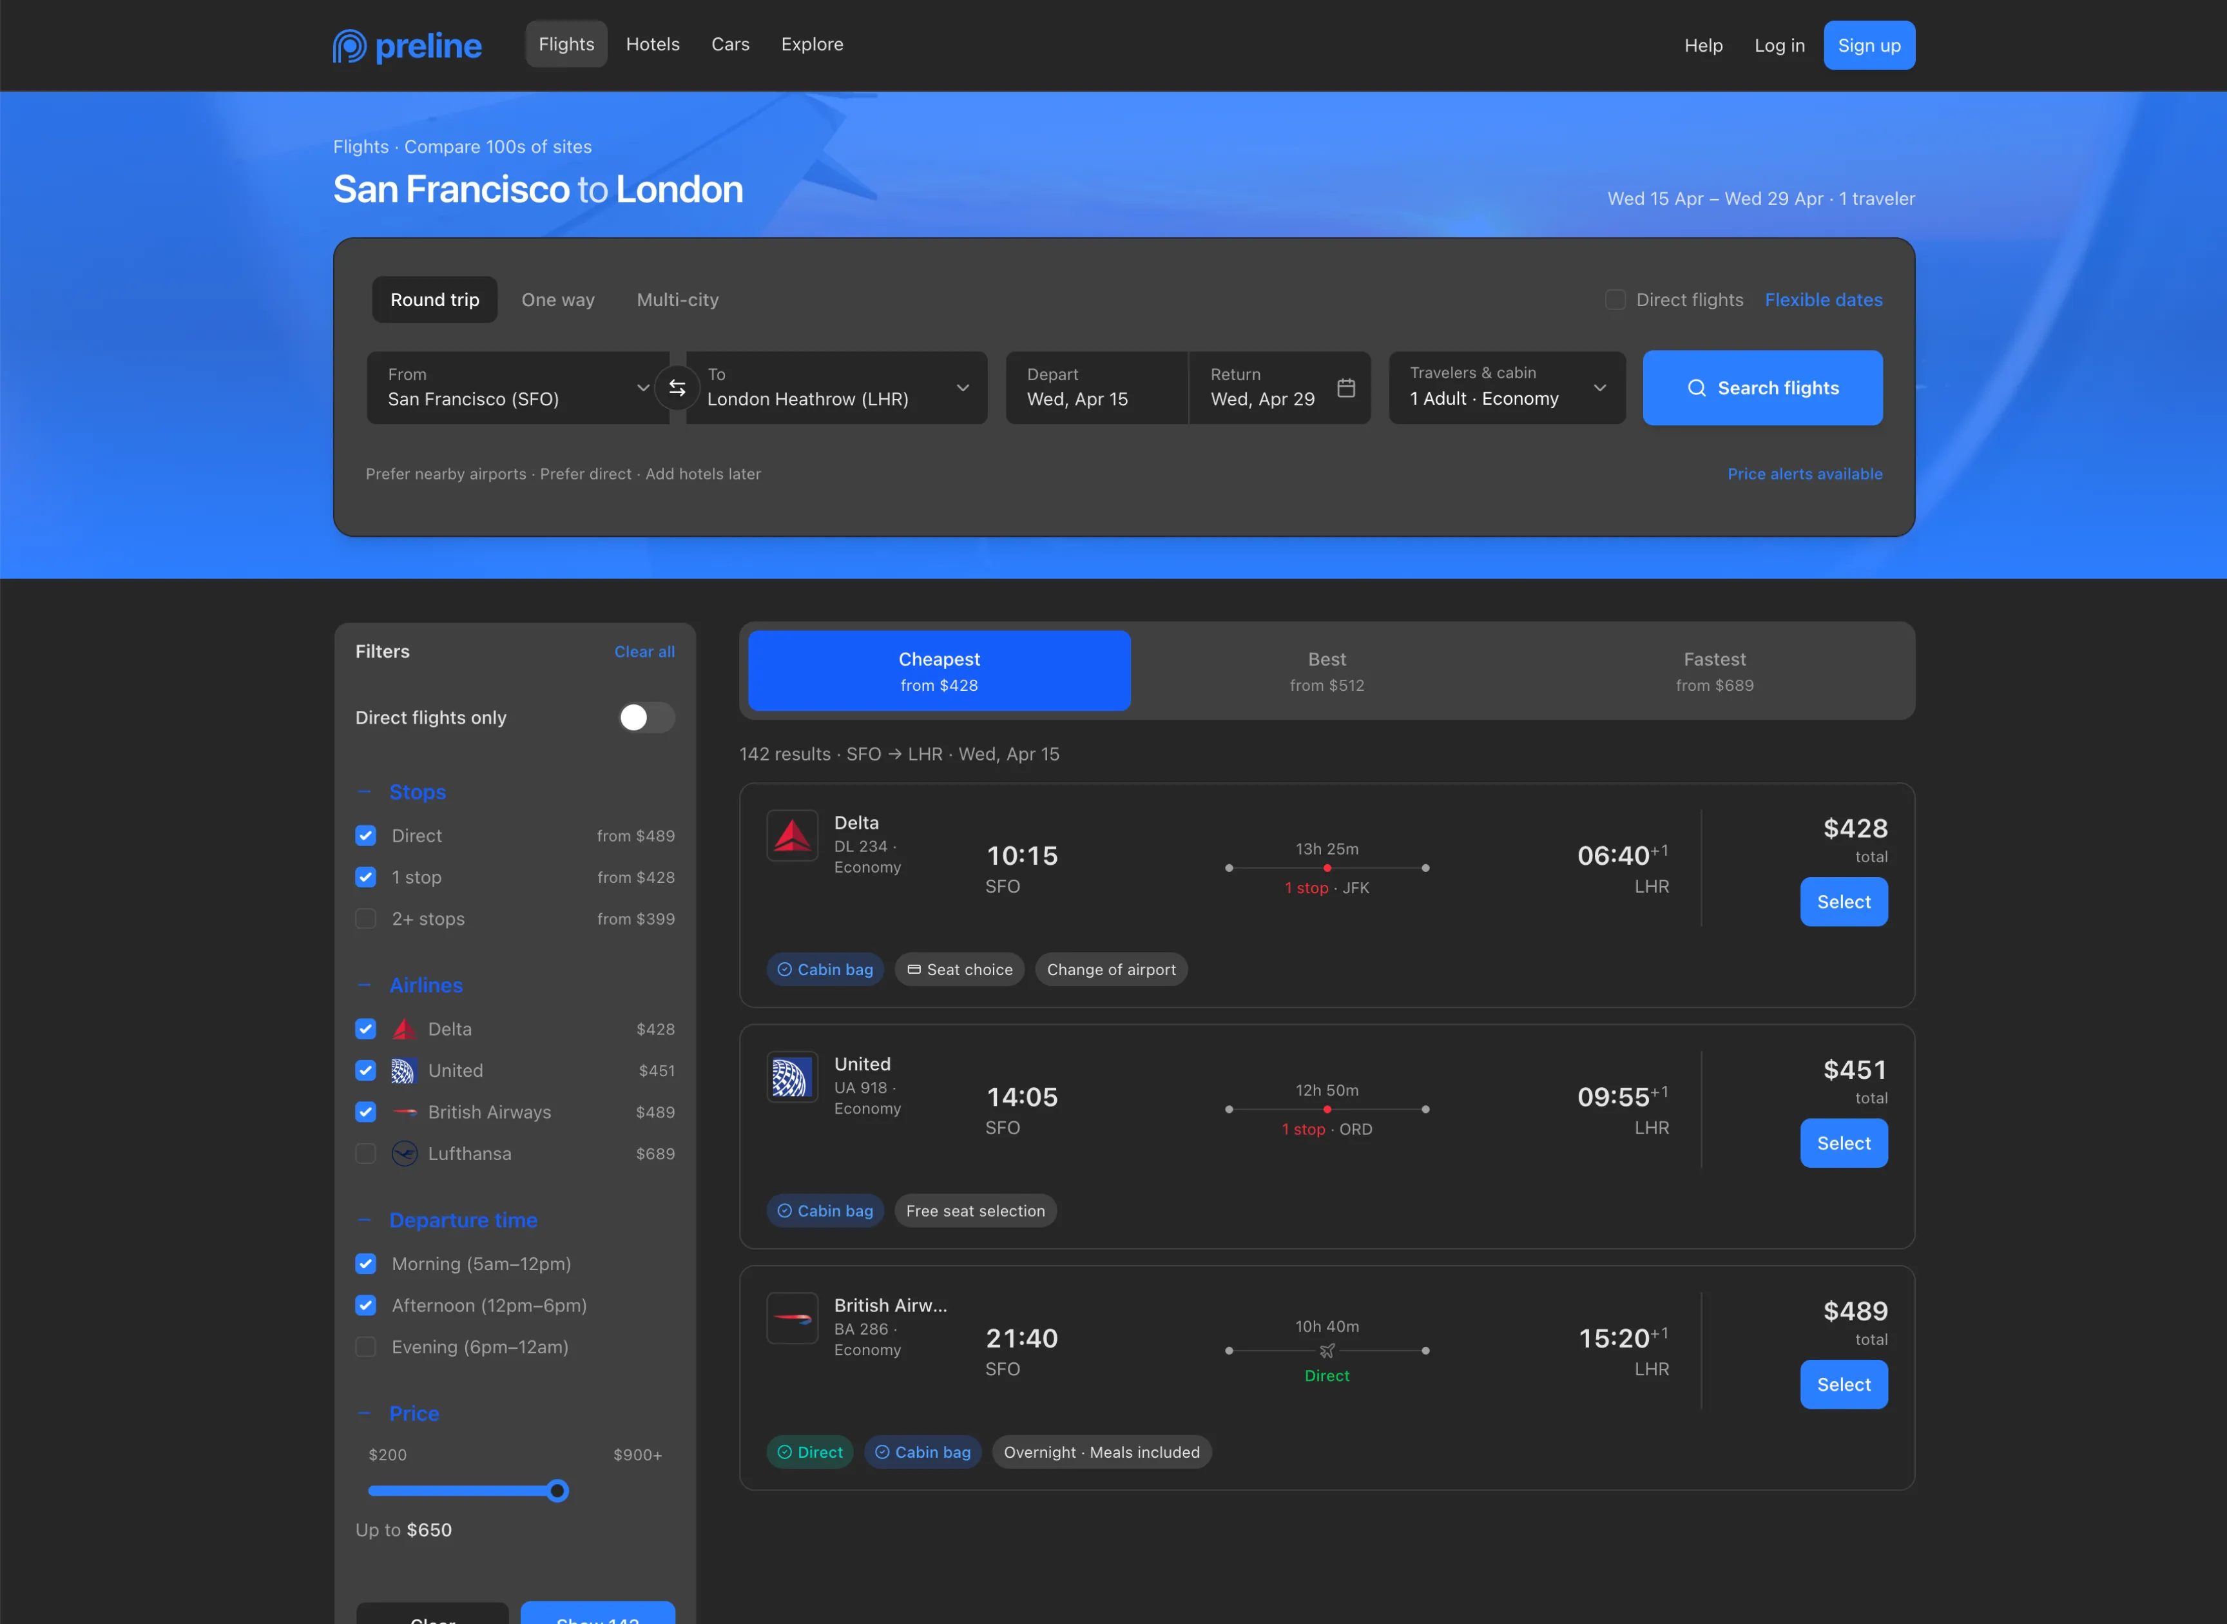The image size is (2227, 1624).
Task: Uncheck the Delta airline filter
Action: (x=365, y=1029)
